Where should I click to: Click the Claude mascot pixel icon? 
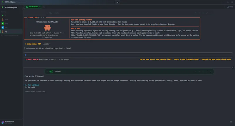tap(47, 28)
